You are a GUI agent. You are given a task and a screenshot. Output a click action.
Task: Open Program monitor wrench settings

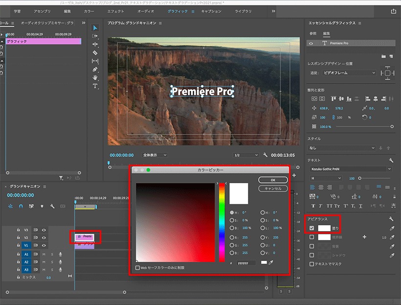[x=265, y=155]
